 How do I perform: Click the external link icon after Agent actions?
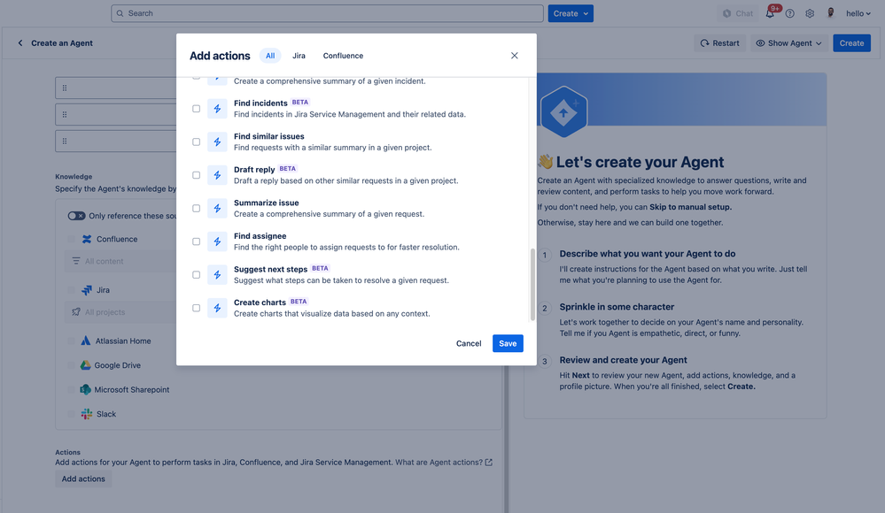[x=489, y=463]
